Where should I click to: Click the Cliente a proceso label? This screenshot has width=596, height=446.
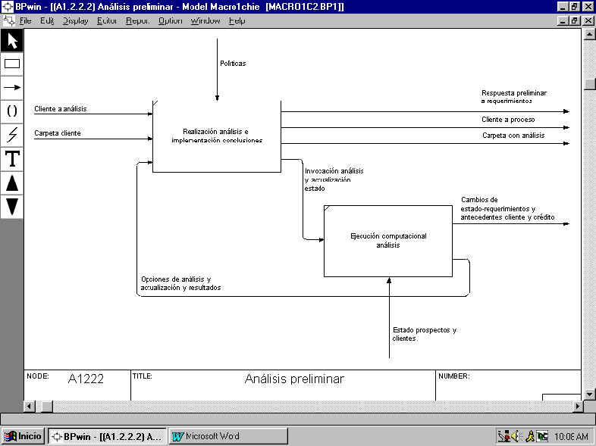click(508, 120)
